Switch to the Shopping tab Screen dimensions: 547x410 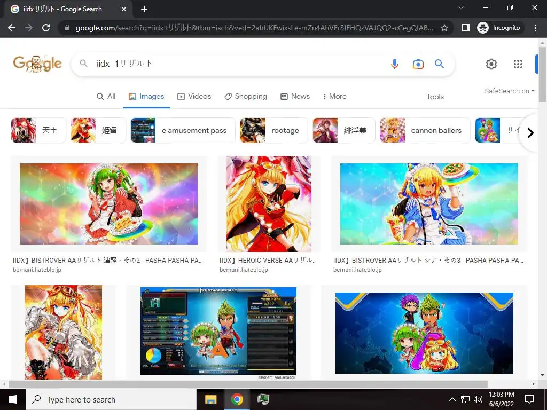246,97
